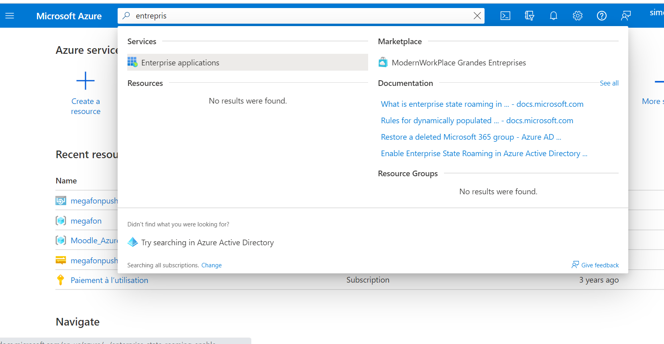Click the Azure Active Directory diamond icon

click(x=132, y=242)
